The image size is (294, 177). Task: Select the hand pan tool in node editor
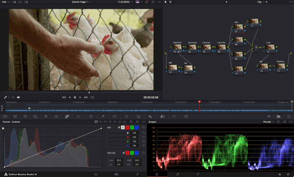pos(170,2)
